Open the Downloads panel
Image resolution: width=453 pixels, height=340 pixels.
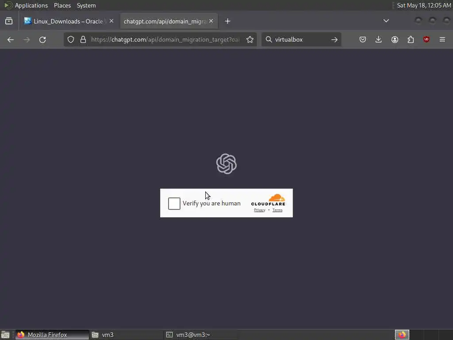[x=379, y=39]
